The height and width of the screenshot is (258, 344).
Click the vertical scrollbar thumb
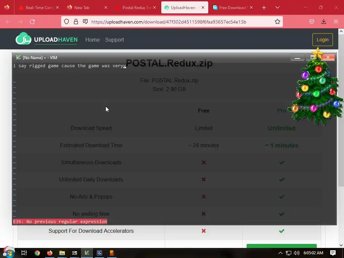[341, 110]
